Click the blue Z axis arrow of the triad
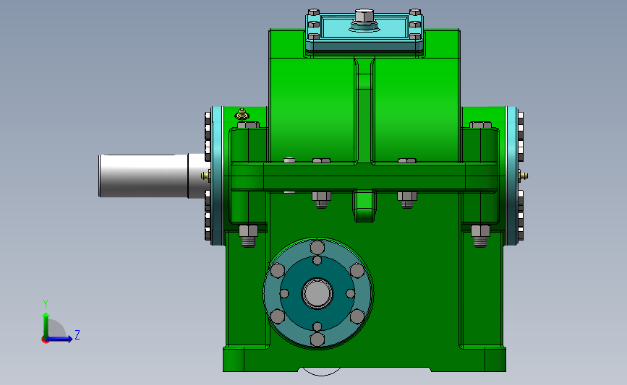 click(x=60, y=339)
